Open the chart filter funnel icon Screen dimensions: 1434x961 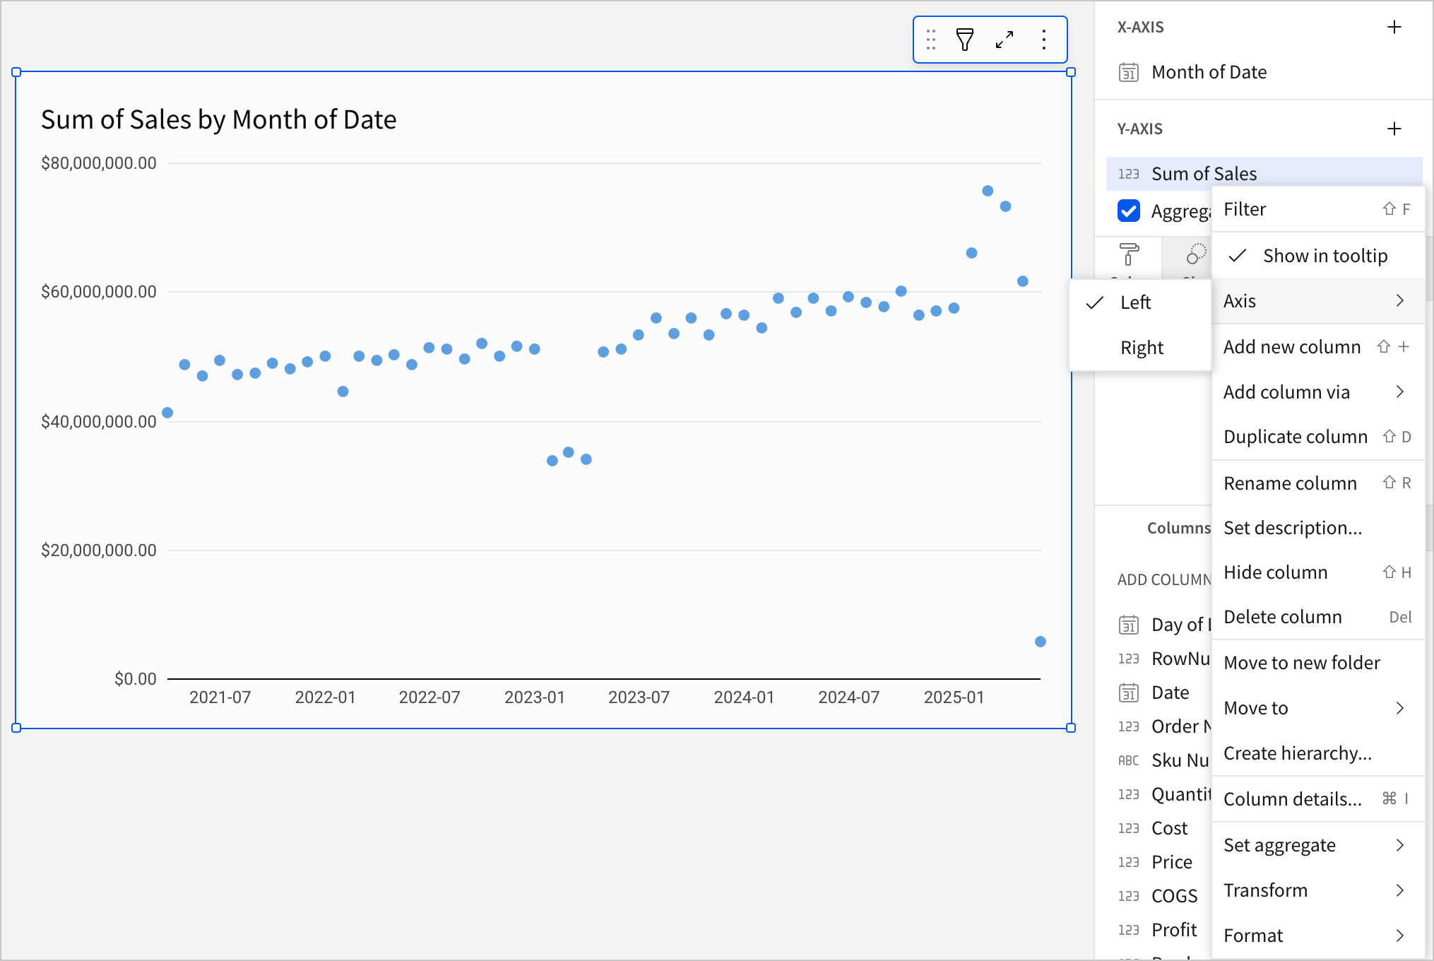pyautogui.click(x=965, y=40)
